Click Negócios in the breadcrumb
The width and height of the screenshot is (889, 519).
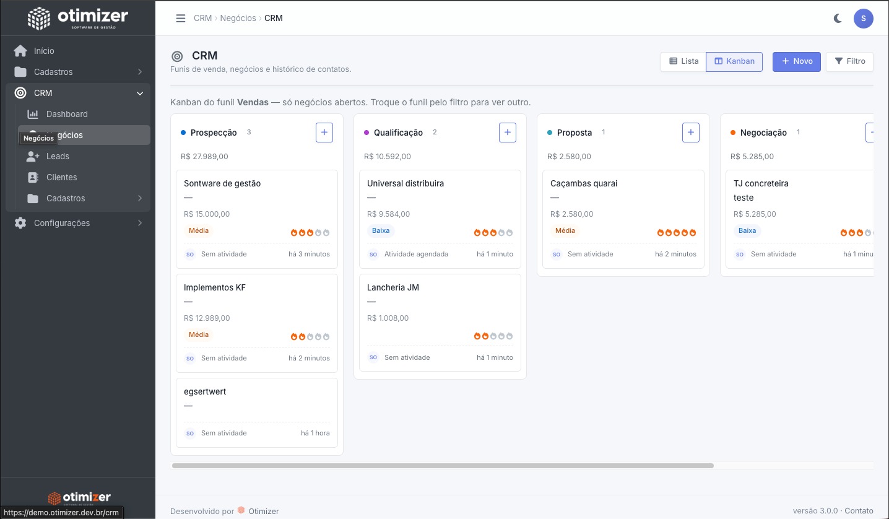tap(238, 18)
